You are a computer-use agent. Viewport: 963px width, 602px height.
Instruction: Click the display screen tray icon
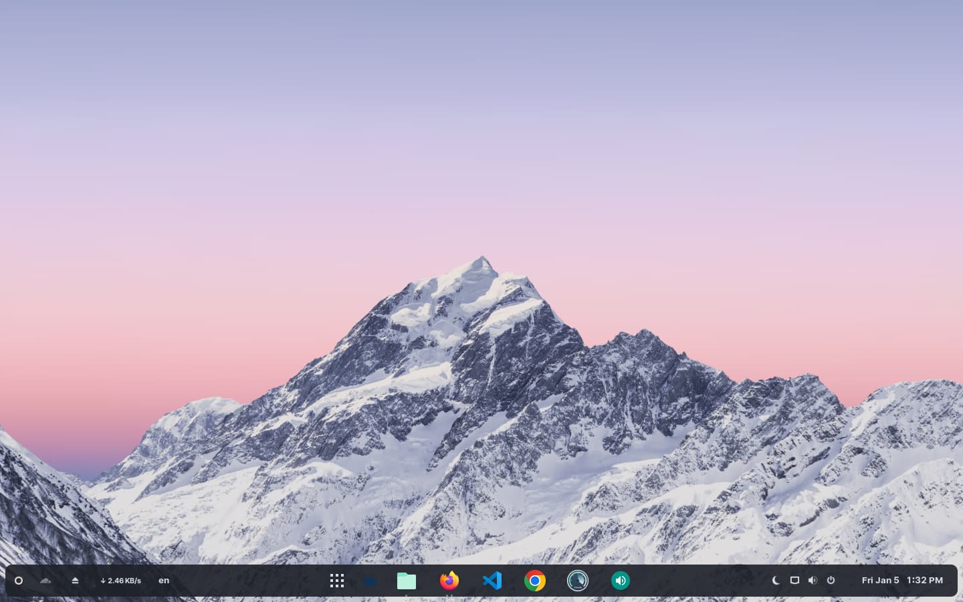pyautogui.click(x=794, y=581)
